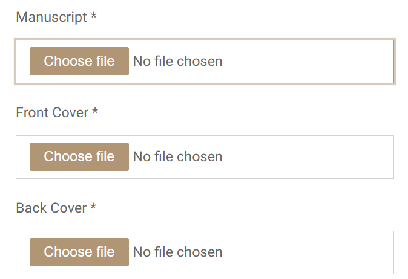This screenshot has width=408, height=279.
Task: Click the Manuscript field label text
Action: tap(51, 17)
